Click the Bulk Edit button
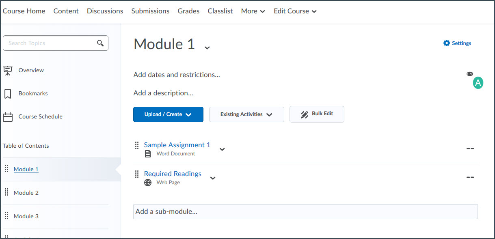 point(316,114)
